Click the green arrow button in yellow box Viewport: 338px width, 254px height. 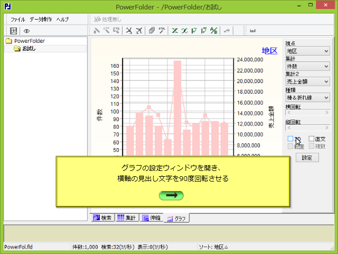click(x=171, y=195)
